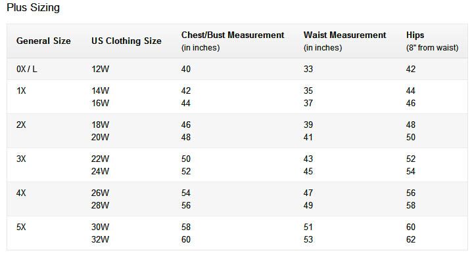The height and width of the screenshot is (255, 474).
Task: Click the US Clothing Size column header
Action: tap(126, 41)
